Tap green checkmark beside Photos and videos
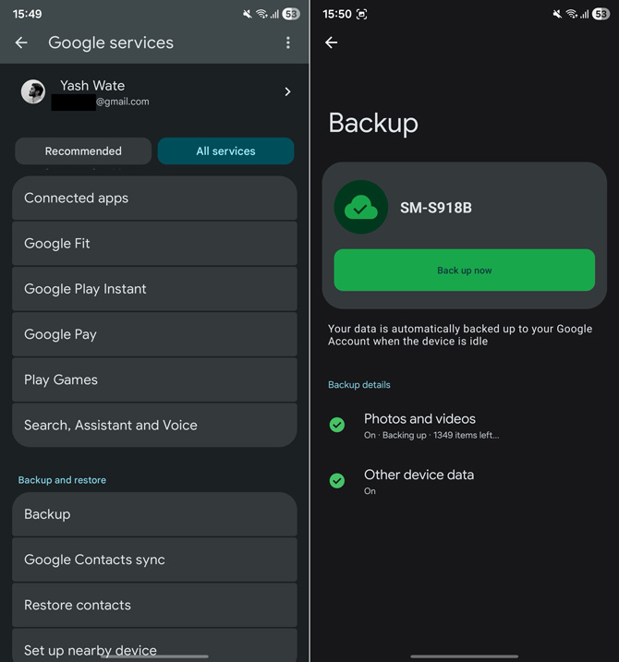This screenshot has width=619, height=662. (337, 425)
